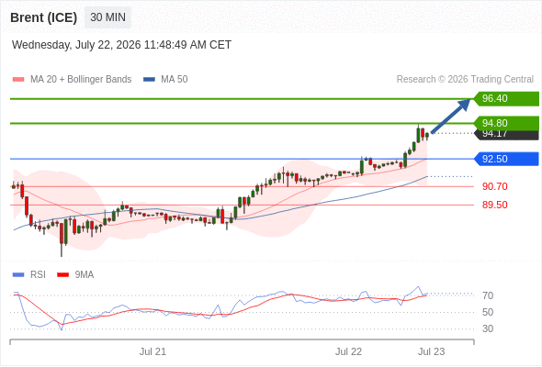Click the red 9MA legend swatch

62,275
